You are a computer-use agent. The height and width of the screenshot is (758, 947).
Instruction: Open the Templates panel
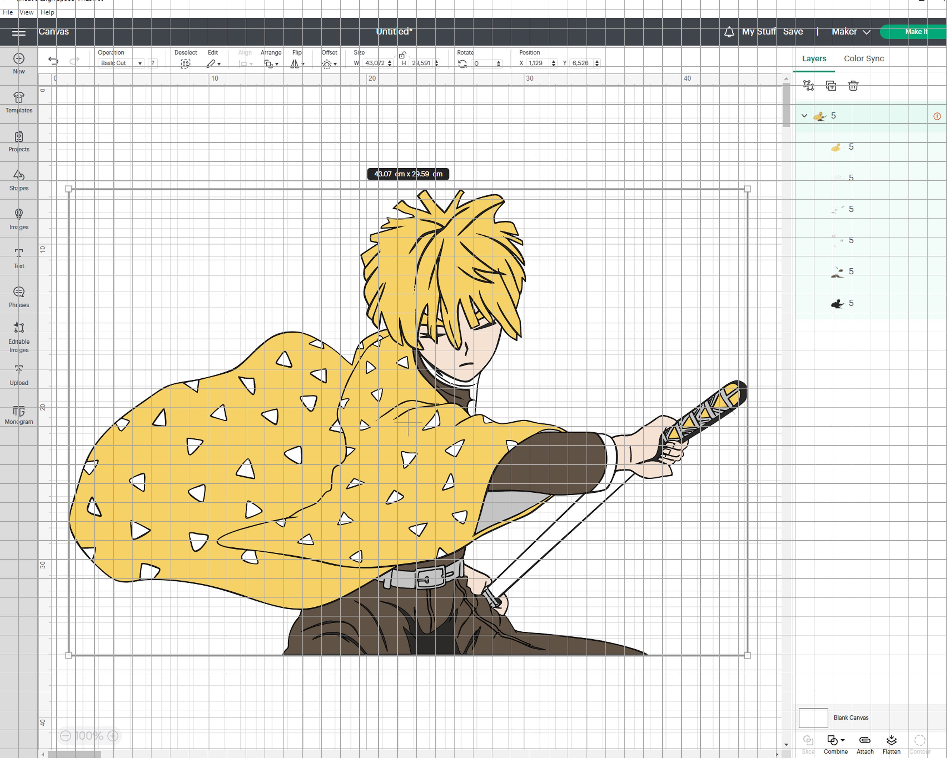19,102
